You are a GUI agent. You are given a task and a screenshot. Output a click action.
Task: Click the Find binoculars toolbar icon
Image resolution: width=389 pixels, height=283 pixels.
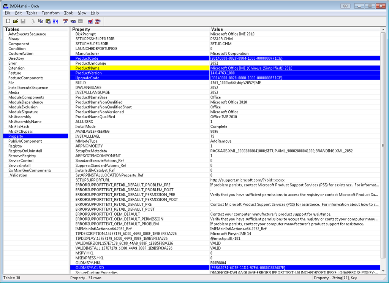pos(55,21)
